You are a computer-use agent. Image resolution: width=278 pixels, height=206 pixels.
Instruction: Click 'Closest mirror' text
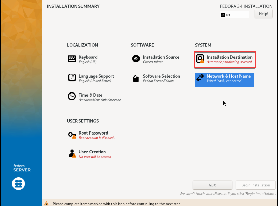(153, 62)
